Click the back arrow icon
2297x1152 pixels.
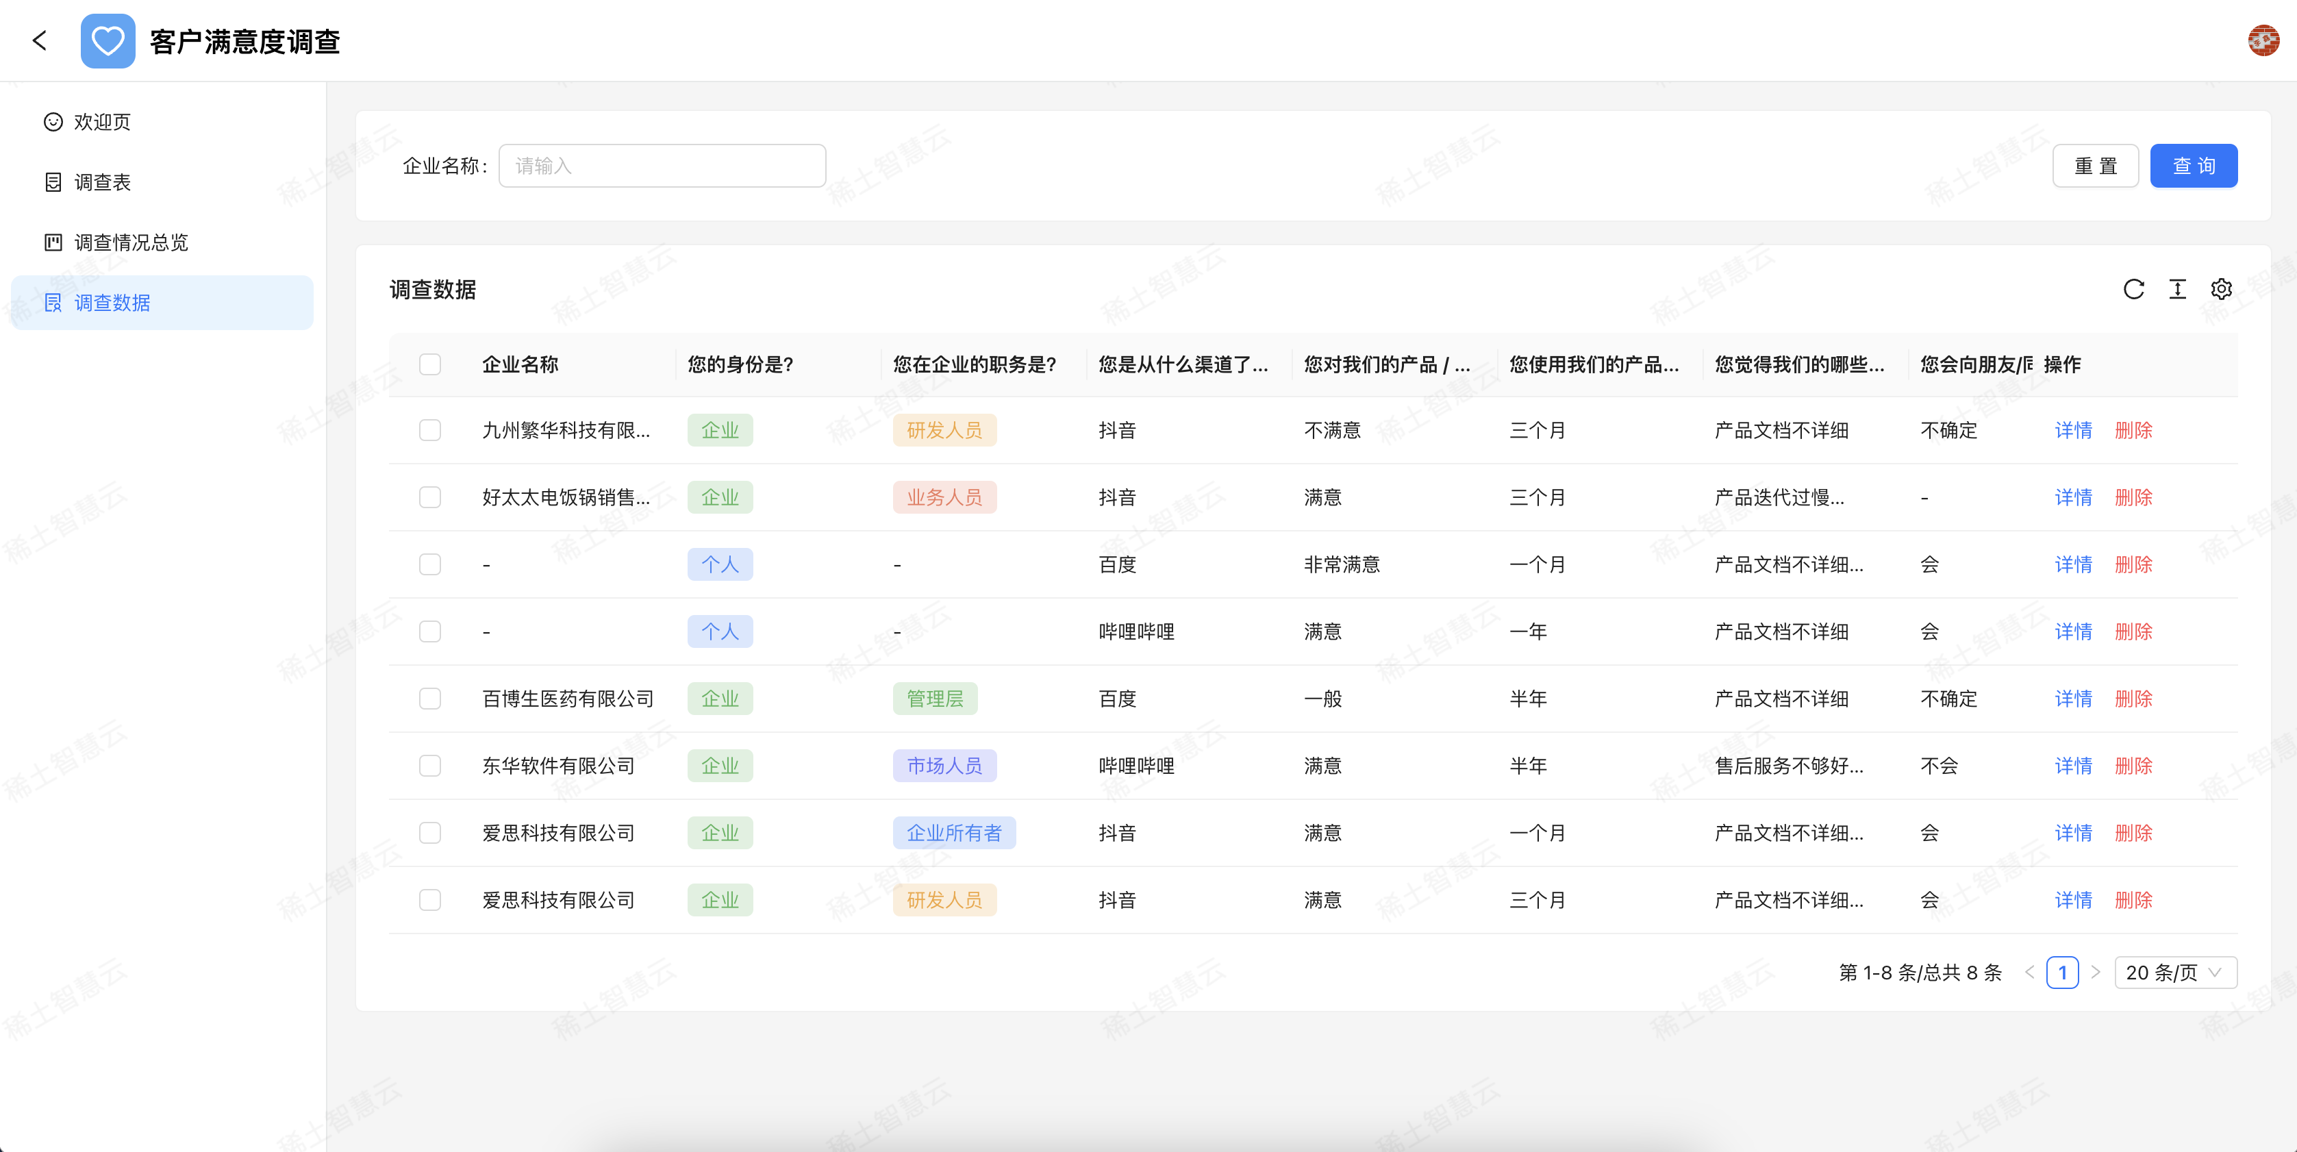39,40
